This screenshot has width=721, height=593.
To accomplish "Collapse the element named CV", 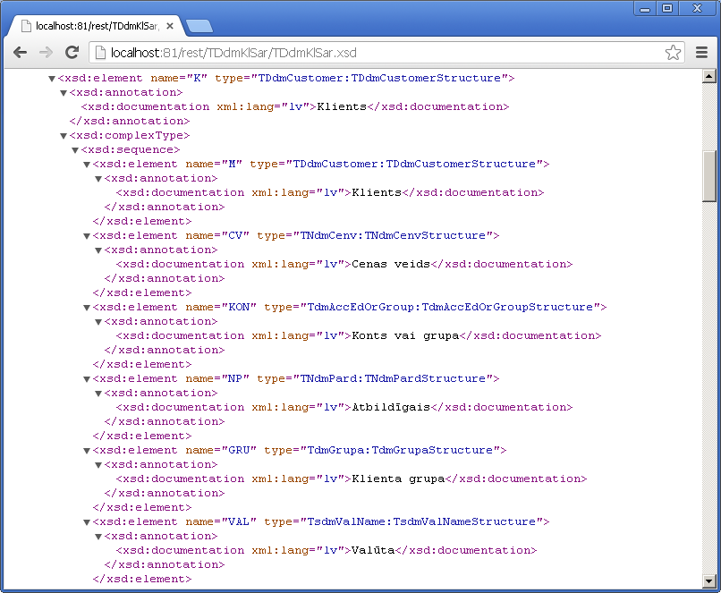I will click(87, 236).
